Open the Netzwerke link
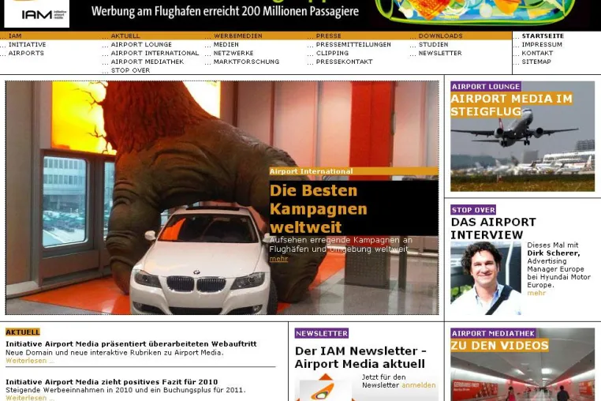This screenshot has height=401, width=601. tap(233, 53)
